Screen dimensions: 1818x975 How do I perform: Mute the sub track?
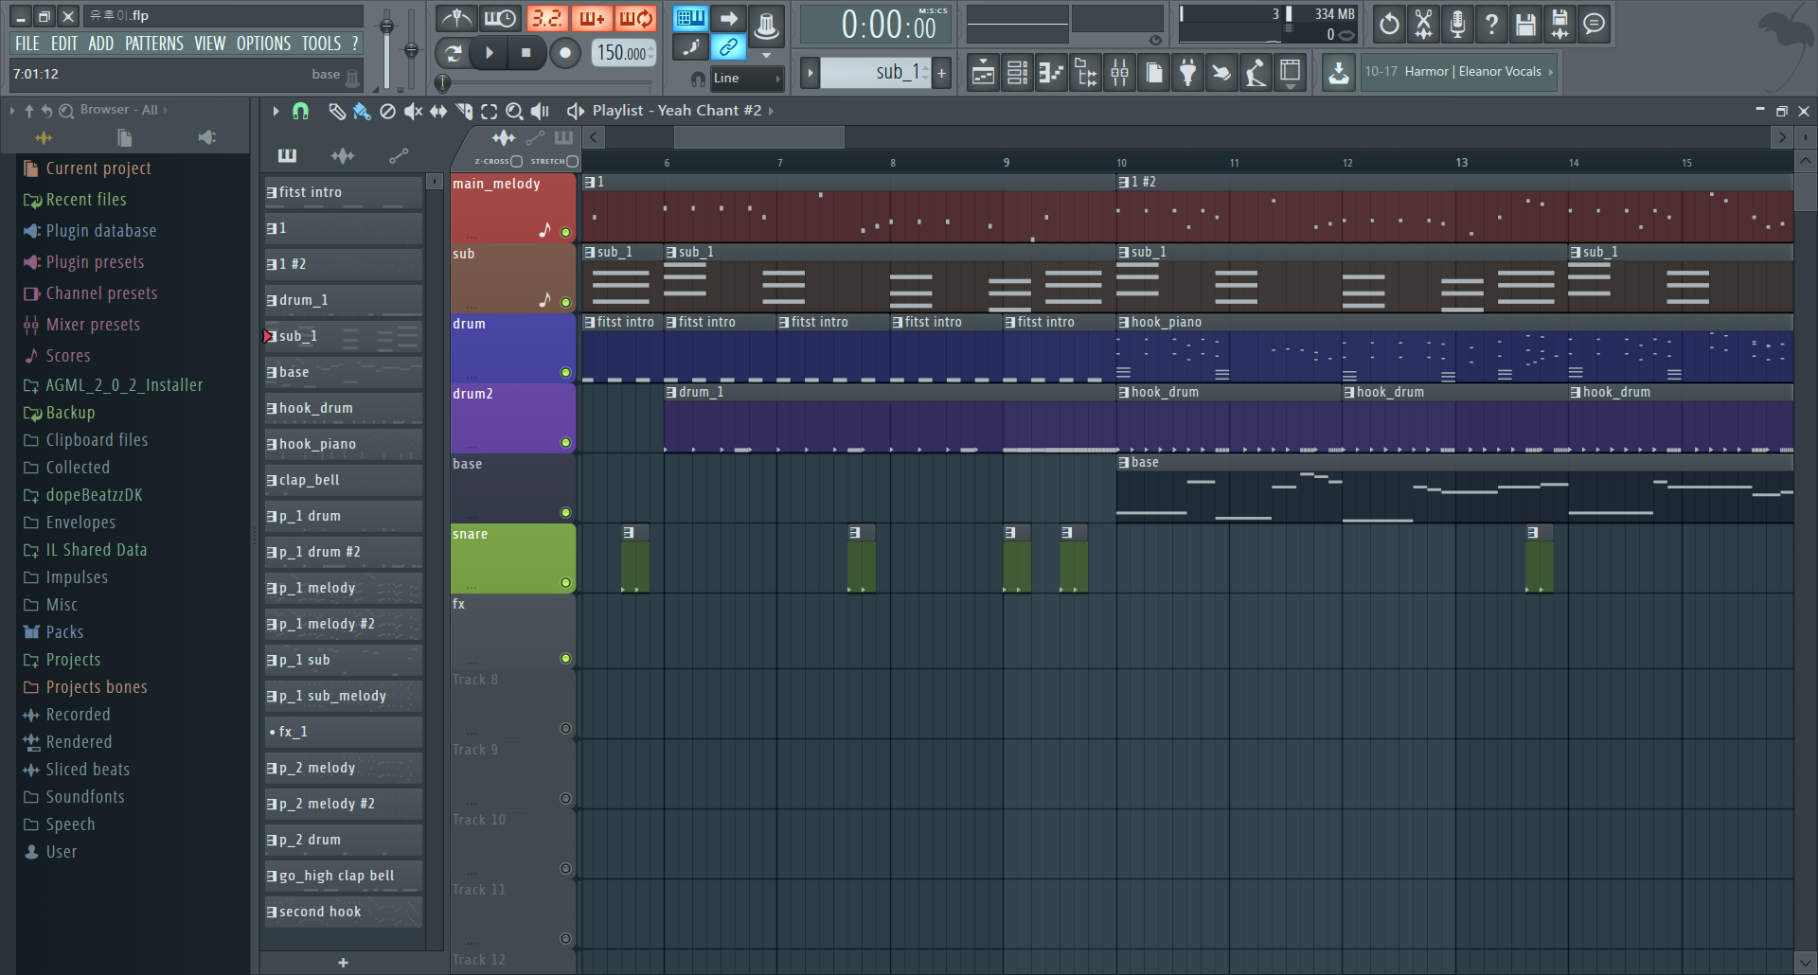[565, 302]
